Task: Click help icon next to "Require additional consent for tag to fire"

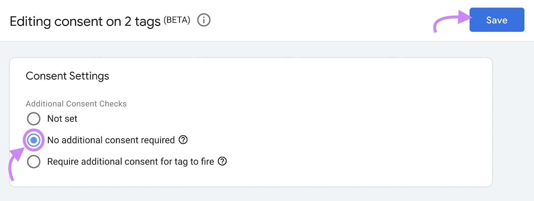Action: click(x=222, y=162)
